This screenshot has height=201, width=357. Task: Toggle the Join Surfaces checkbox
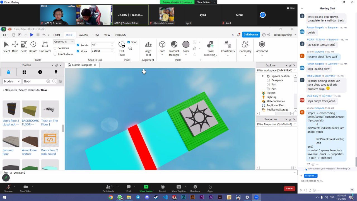pos(55,54)
